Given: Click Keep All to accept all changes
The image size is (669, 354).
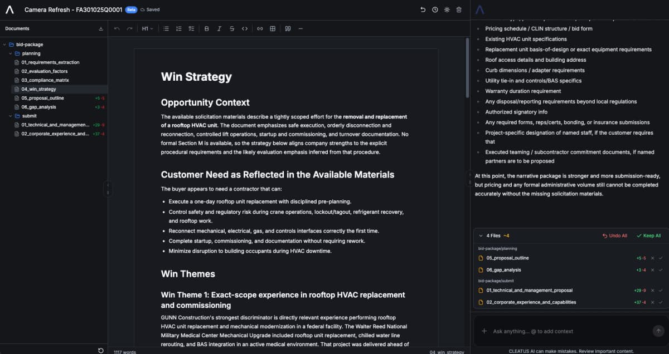Looking at the screenshot, I should pos(648,235).
